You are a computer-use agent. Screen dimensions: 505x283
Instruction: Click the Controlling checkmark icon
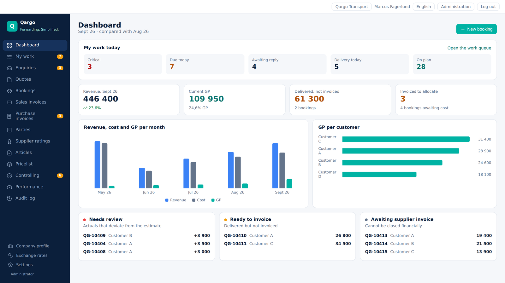tap(9, 176)
